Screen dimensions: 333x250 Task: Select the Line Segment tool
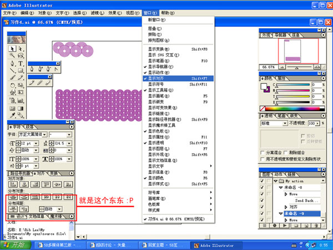click(12, 71)
